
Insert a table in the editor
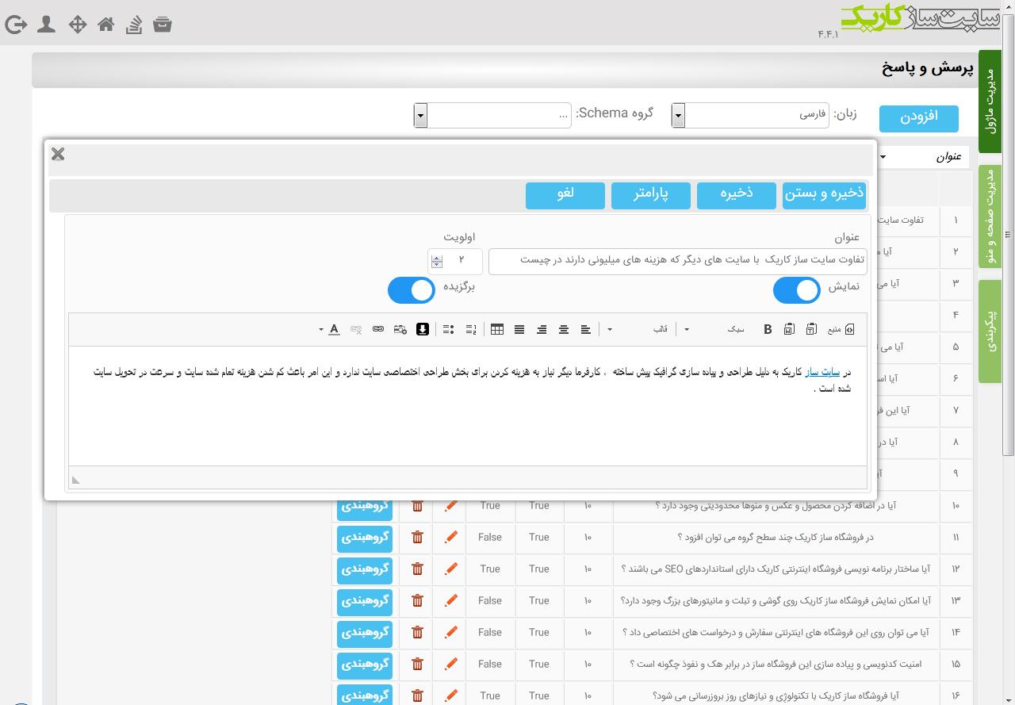click(x=497, y=329)
